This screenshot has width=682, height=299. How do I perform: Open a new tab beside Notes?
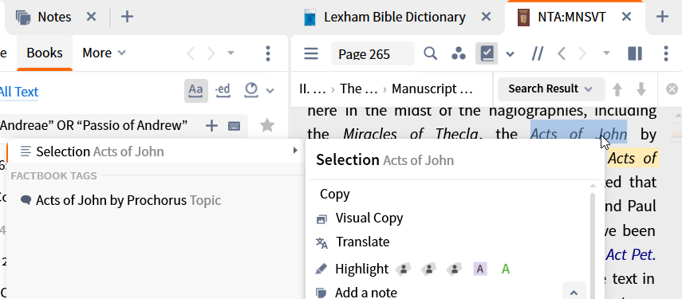pyautogui.click(x=127, y=17)
